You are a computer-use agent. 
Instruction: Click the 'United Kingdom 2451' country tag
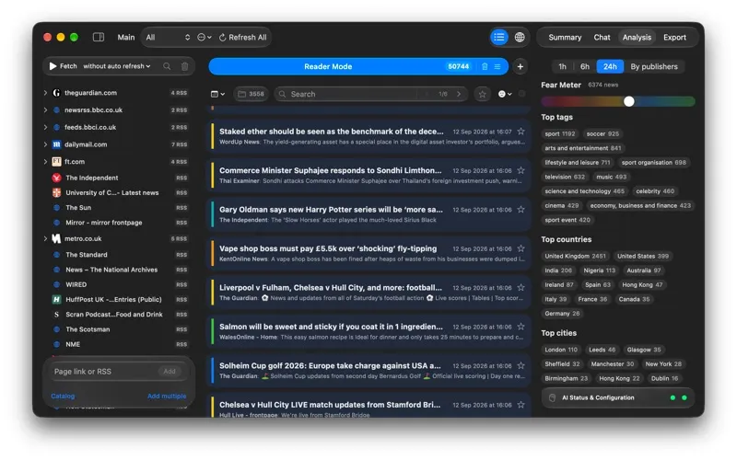pos(575,257)
